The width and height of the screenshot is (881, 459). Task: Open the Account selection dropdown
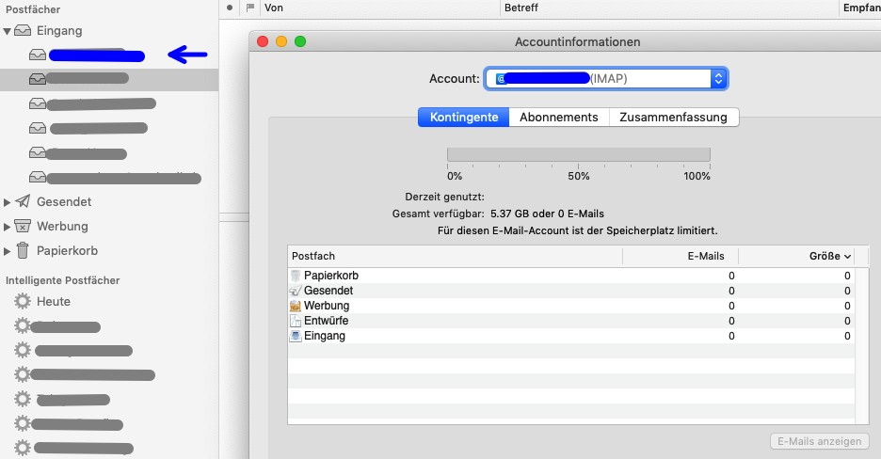pos(718,79)
